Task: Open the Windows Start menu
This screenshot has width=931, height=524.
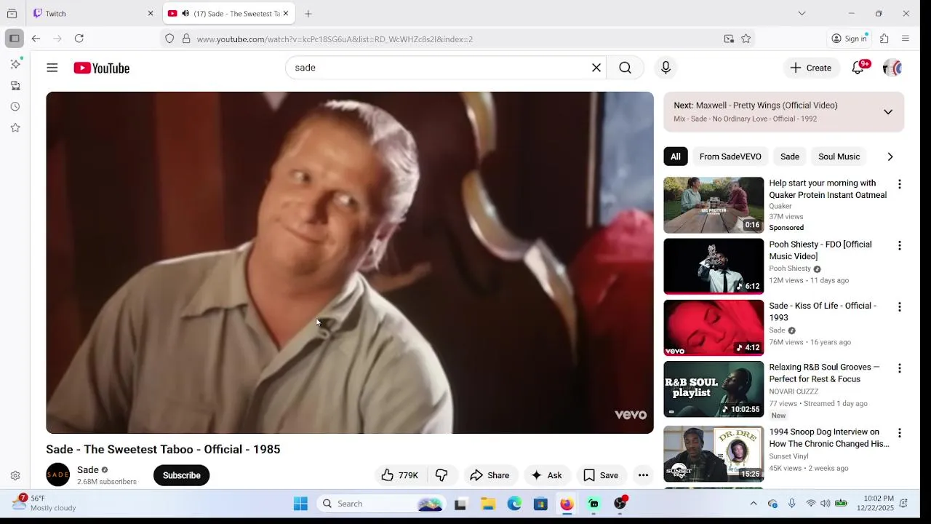Action: [300, 504]
